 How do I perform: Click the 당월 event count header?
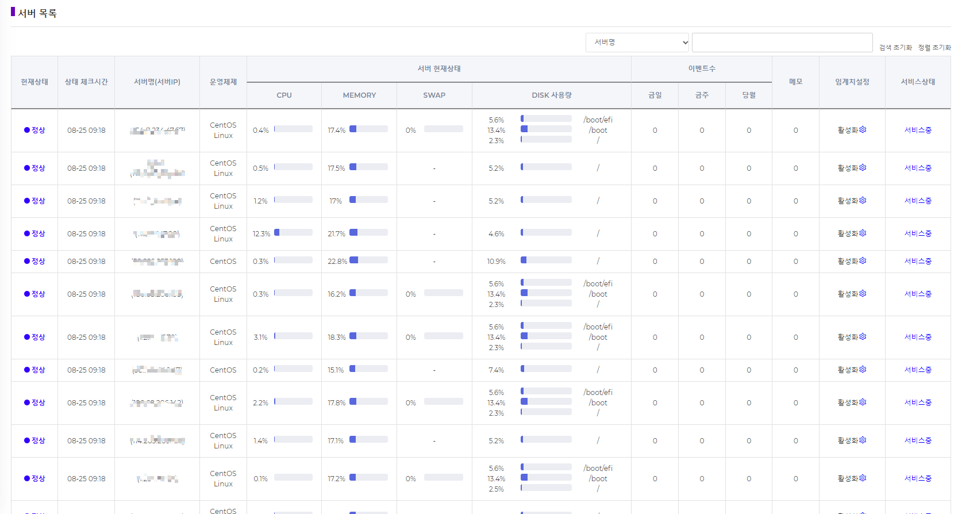pyautogui.click(x=749, y=95)
